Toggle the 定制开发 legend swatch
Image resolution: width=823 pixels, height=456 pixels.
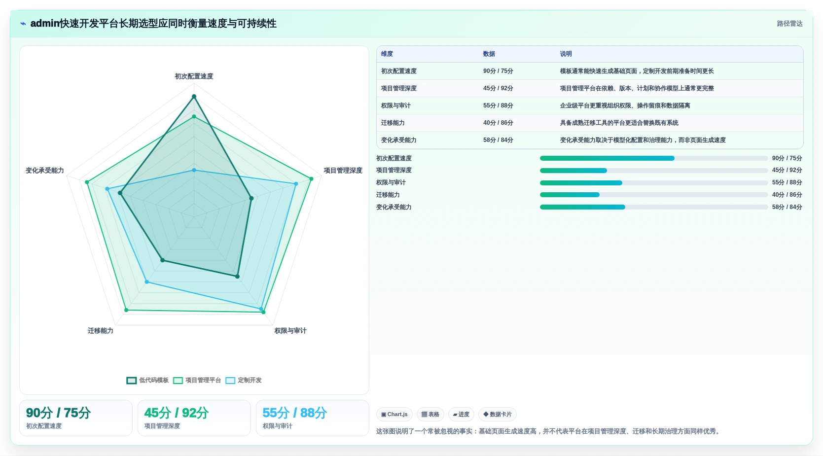[x=230, y=380]
